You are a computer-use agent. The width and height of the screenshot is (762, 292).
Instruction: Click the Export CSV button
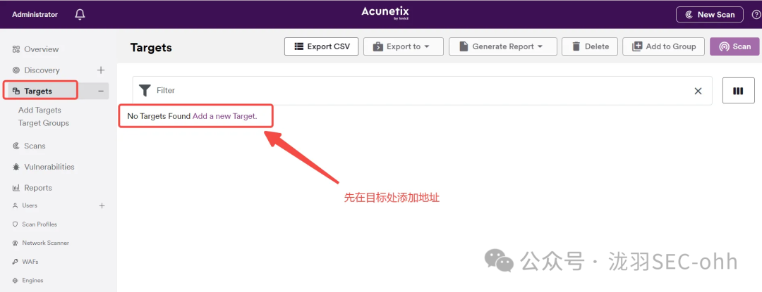coord(321,46)
